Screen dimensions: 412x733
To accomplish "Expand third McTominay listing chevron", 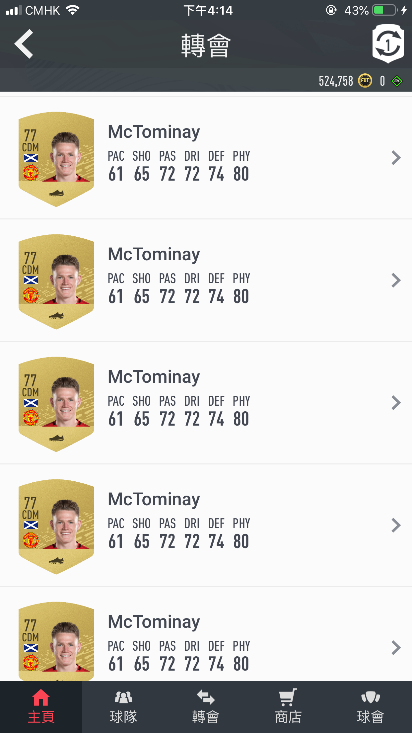I will [x=396, y=403].
